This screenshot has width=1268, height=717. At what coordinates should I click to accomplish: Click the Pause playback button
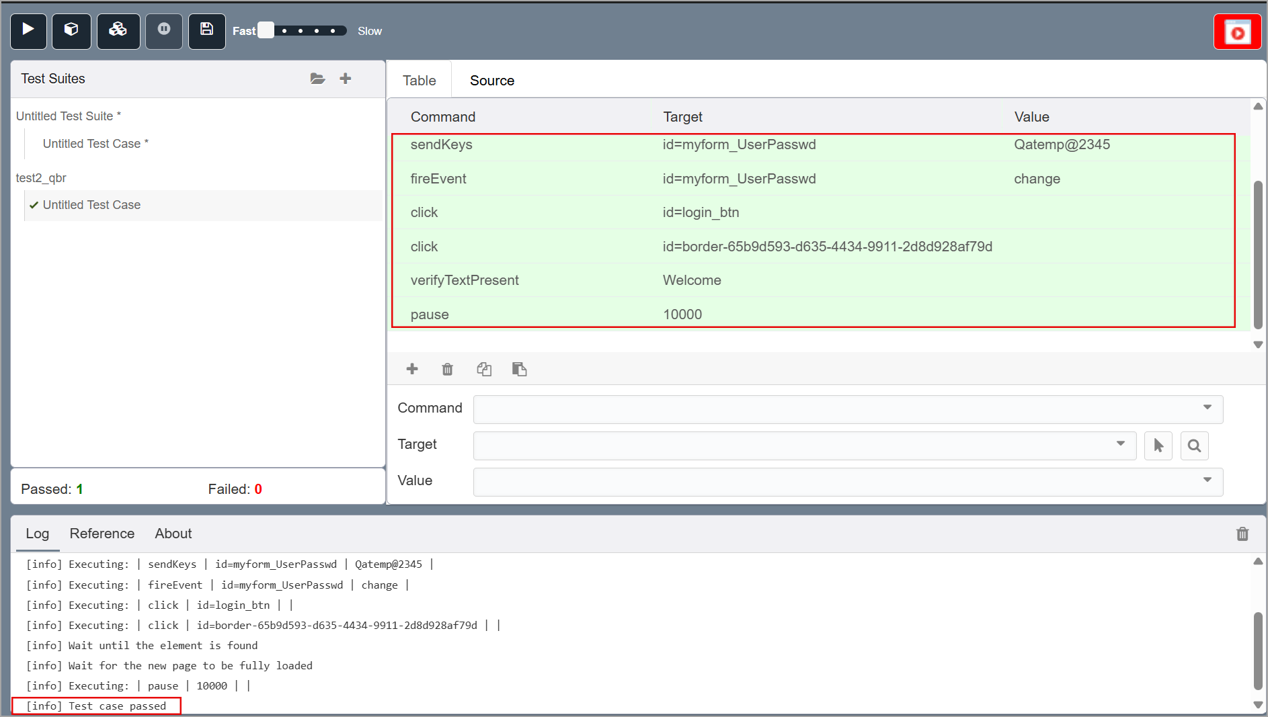pyautogui.click(x=164, y=31)
